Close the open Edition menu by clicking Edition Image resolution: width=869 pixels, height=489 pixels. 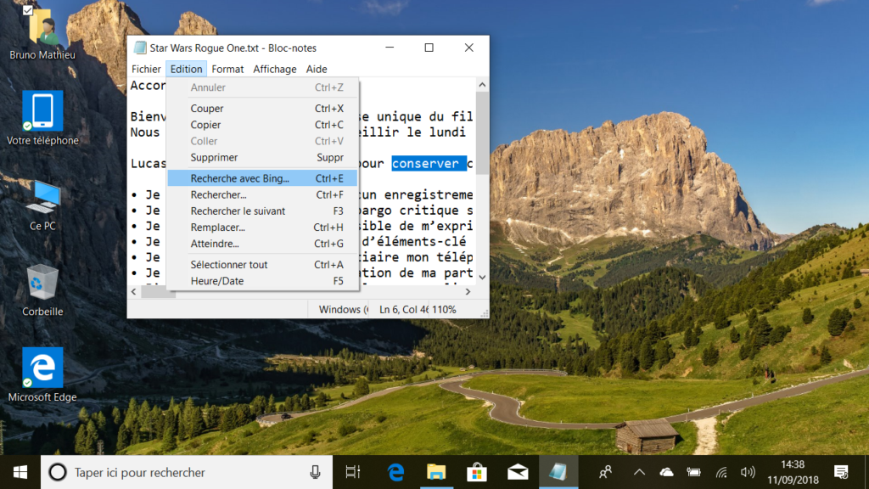186,70
